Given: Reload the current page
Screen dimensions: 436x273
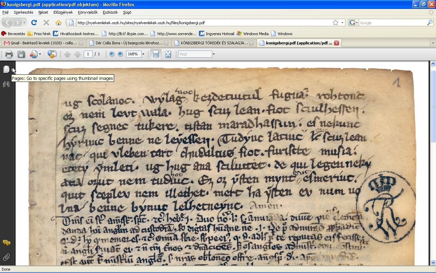Looking at the screenshot, I should click(34, 23).
